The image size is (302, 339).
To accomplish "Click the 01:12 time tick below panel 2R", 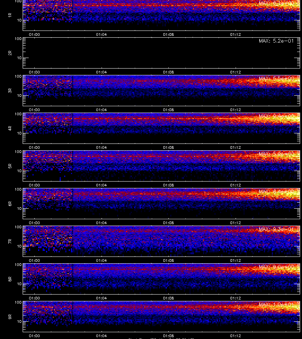I will pyautogui.click(x=235, y=72).
